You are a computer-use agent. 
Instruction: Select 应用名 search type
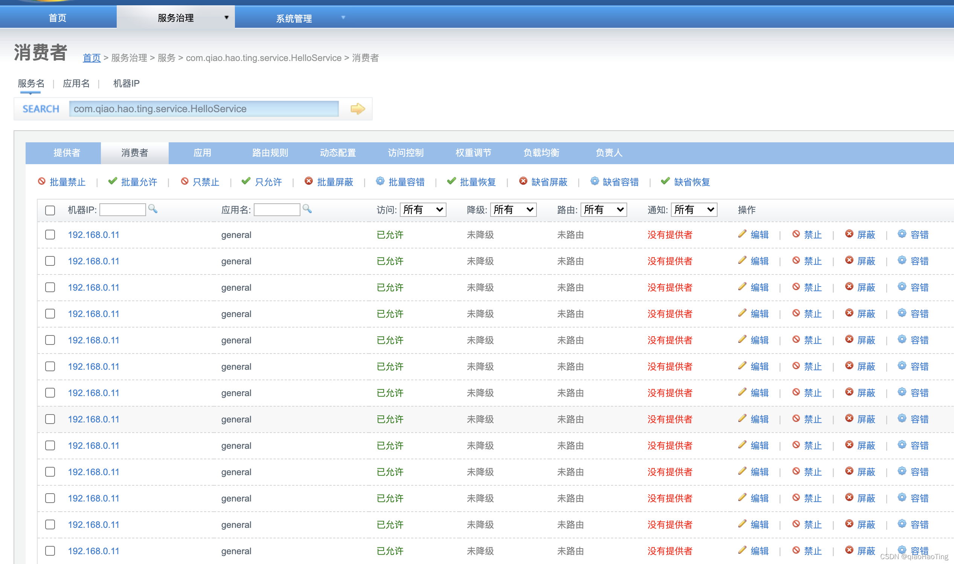[x=76, y=83]
